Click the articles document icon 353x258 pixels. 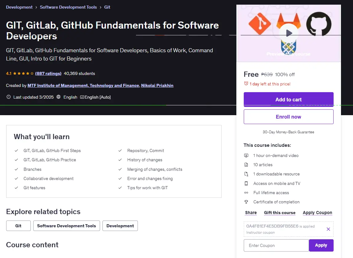click(x=246, y=165)
